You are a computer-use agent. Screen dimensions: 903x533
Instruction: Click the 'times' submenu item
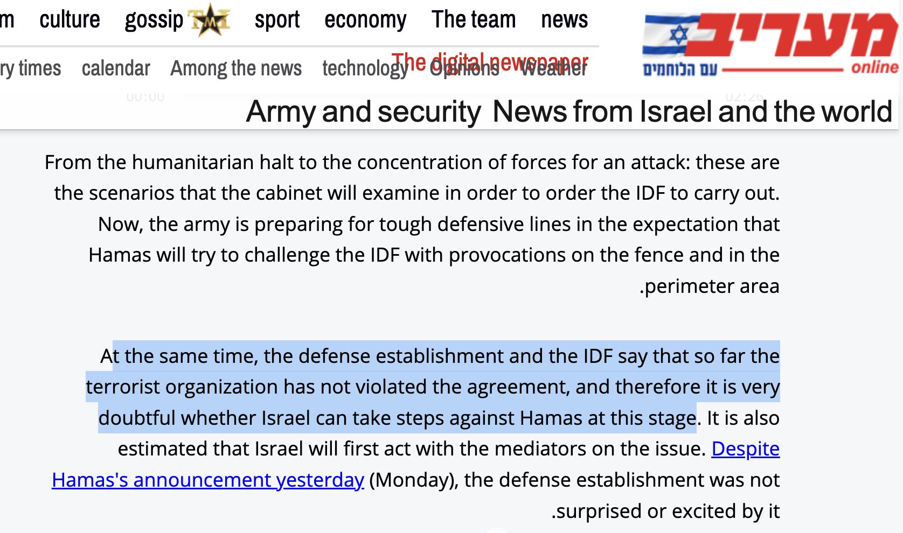pos(39,68)
